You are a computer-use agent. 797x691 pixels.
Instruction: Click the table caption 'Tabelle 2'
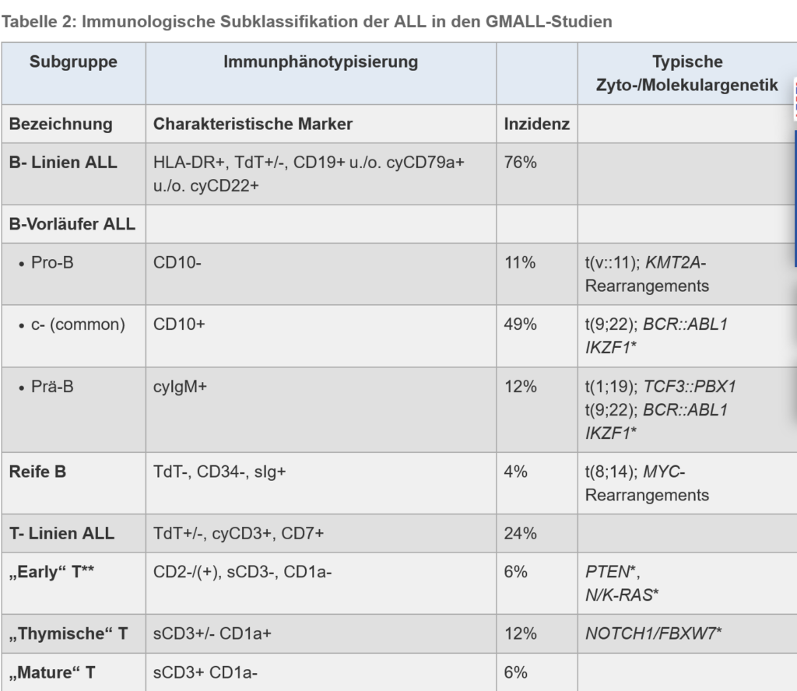[307, 22]
